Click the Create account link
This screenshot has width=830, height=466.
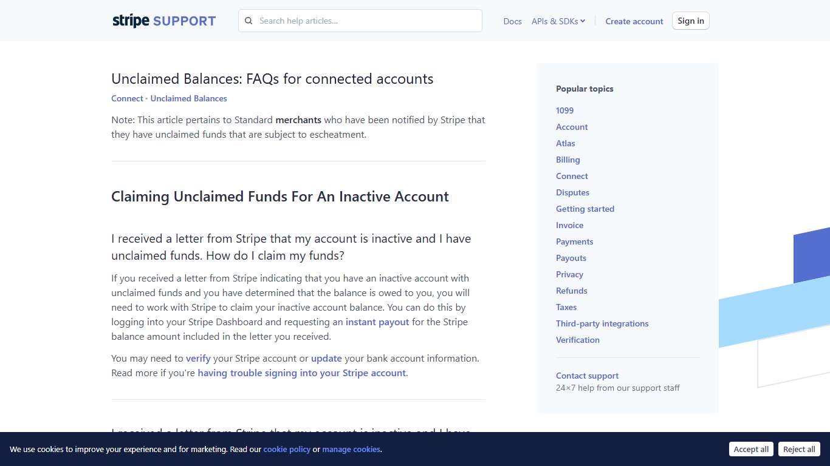tap(634, 21)
